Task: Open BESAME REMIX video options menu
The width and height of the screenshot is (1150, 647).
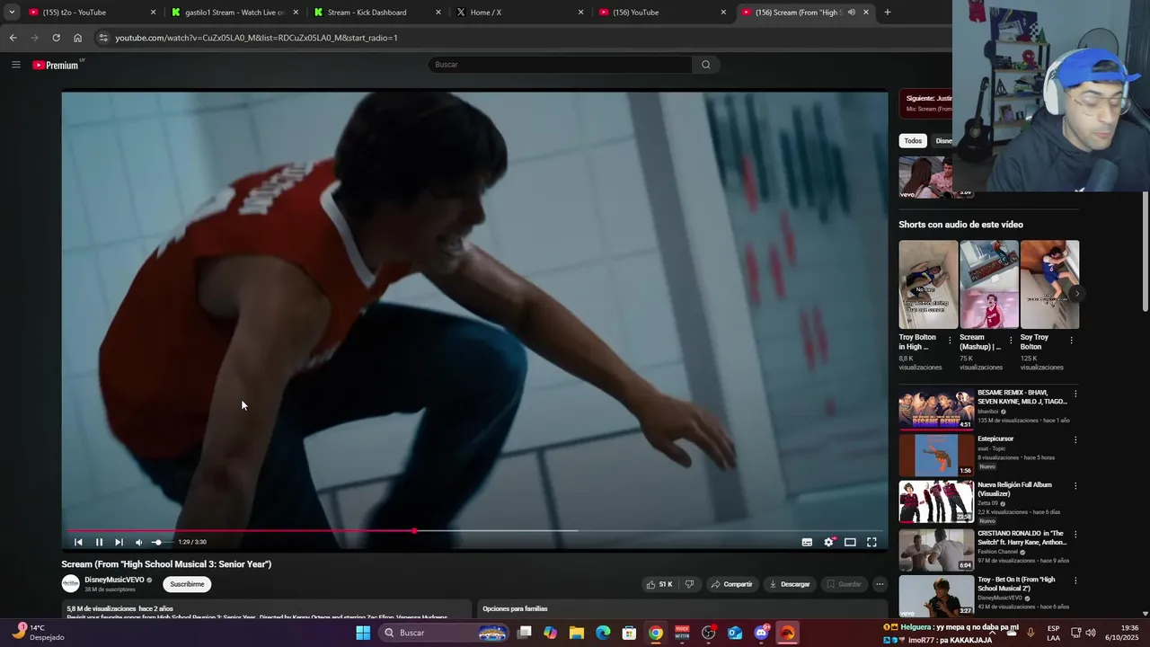Action: pyautogui.click(x=1075, y=394)
